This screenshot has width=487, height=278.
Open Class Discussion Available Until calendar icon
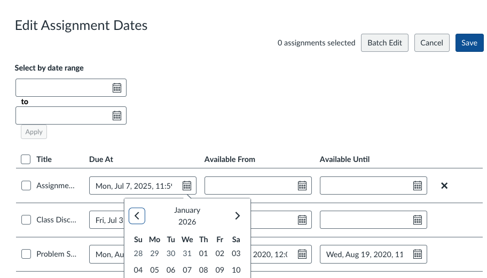point(418,220)
